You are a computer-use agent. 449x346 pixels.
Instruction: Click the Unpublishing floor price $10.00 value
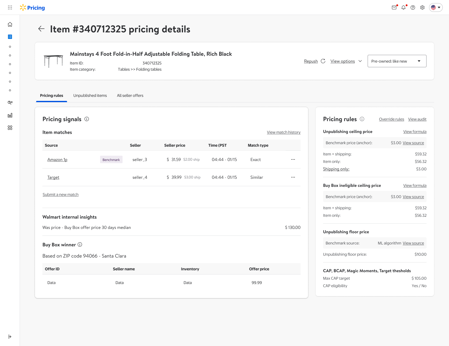tap(421, 254)
